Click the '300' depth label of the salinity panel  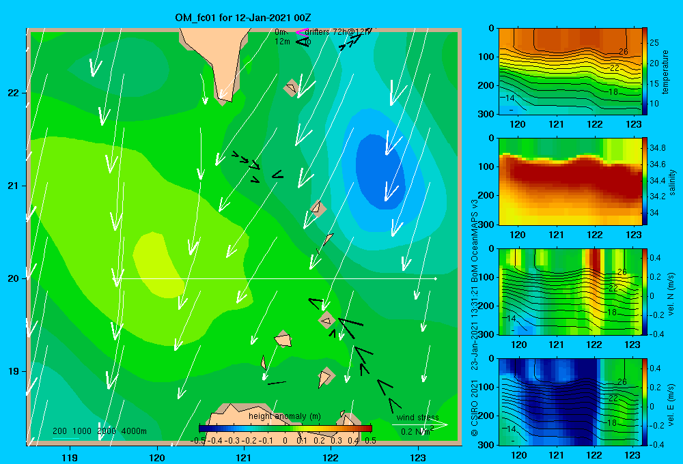[486, 224]
